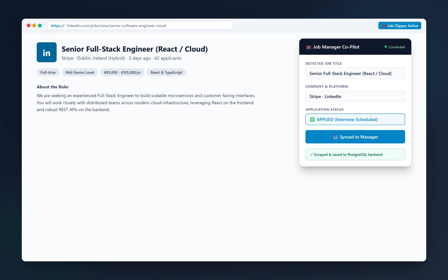Image resolution: width=448 pixels, height=280 pixels.
Task: Click the Senior Full-Stack Engineer page heading
Action: pyautogui.click(x=135, y=49)
